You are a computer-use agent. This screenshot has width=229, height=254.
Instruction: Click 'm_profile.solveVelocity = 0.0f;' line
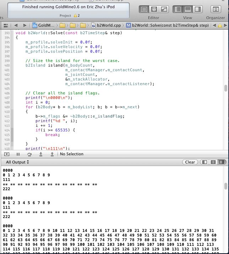(64, 47)
